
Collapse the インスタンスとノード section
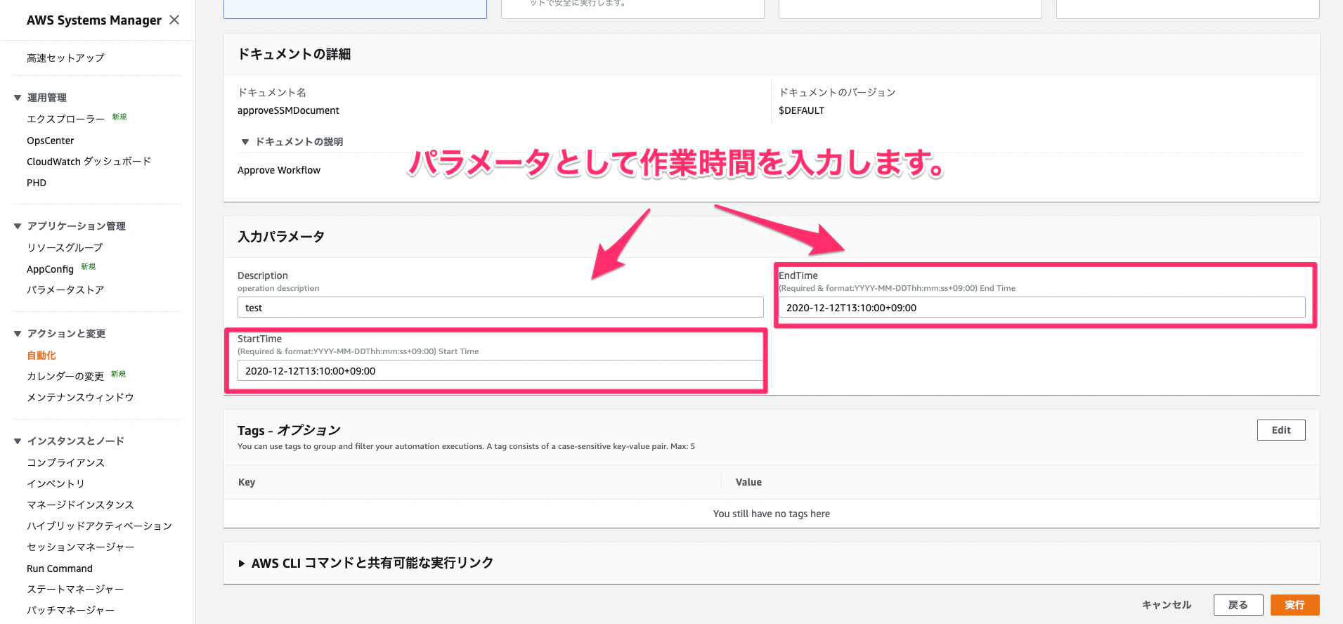(x=18, y=441)
